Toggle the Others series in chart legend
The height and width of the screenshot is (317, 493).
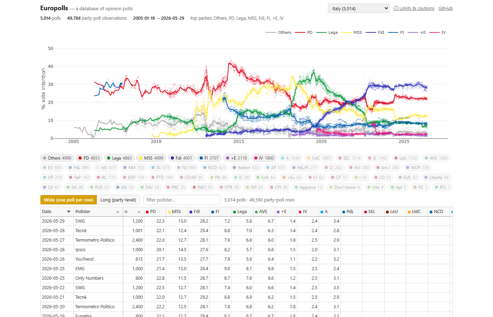pyautogui.click(x=279, y=32)
